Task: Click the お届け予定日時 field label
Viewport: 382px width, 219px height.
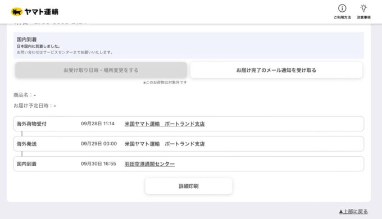Action: (x=33, y=106)
